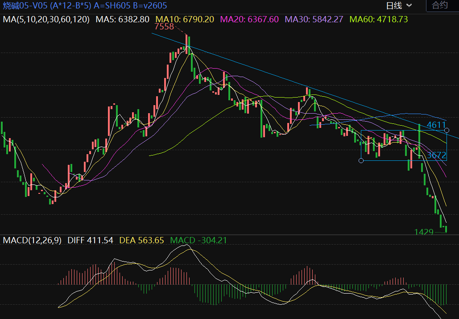Select the 4611 rectangle price label
This screenshot has height=319, width=459.
click(x=436, y=125)
